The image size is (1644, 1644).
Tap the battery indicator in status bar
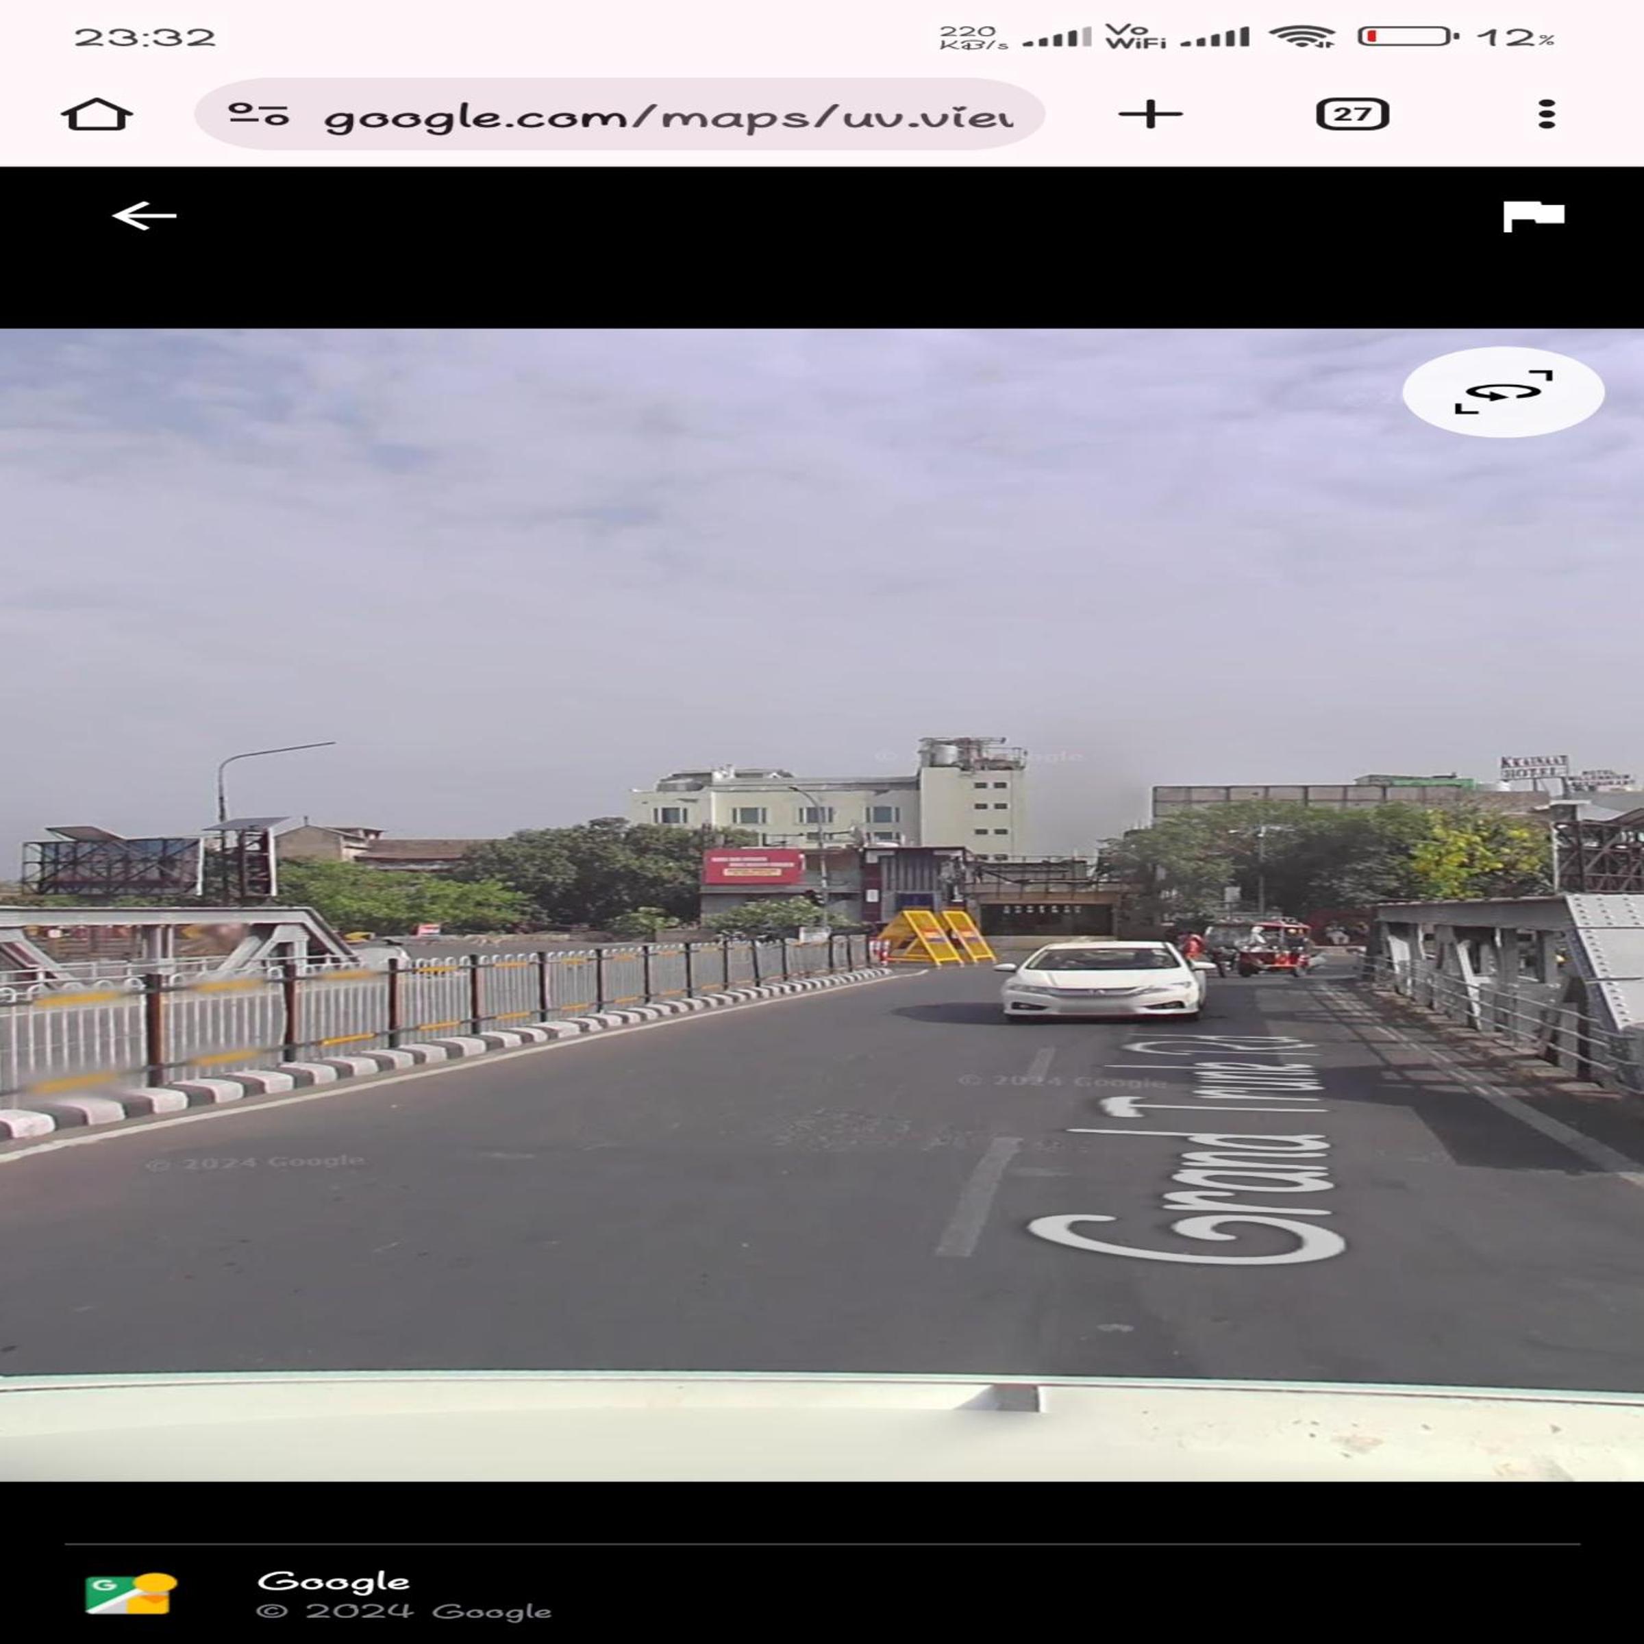pos(1406,36)
